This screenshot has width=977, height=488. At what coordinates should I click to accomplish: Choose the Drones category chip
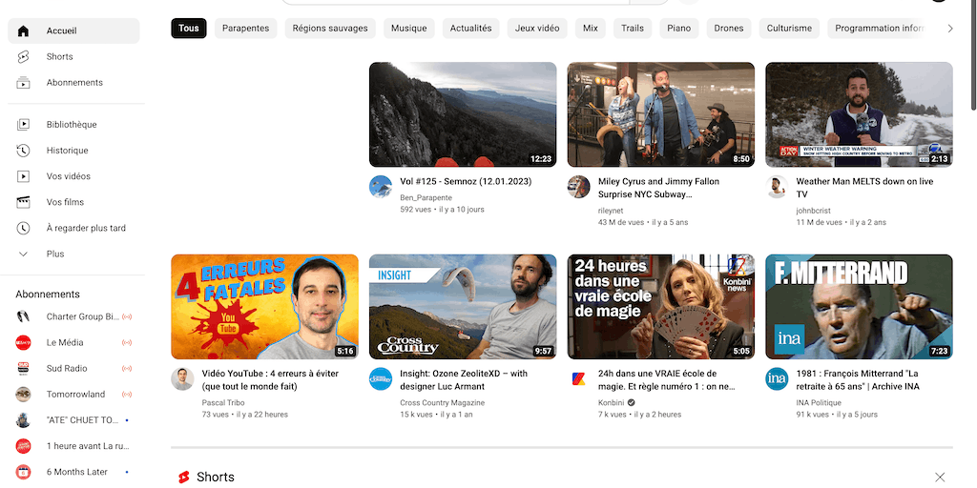point(728,29)
